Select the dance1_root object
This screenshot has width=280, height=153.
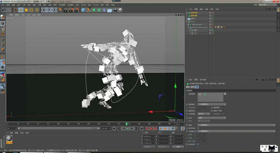pos(197,24)
